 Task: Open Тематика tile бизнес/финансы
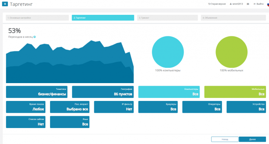(37, 92)
